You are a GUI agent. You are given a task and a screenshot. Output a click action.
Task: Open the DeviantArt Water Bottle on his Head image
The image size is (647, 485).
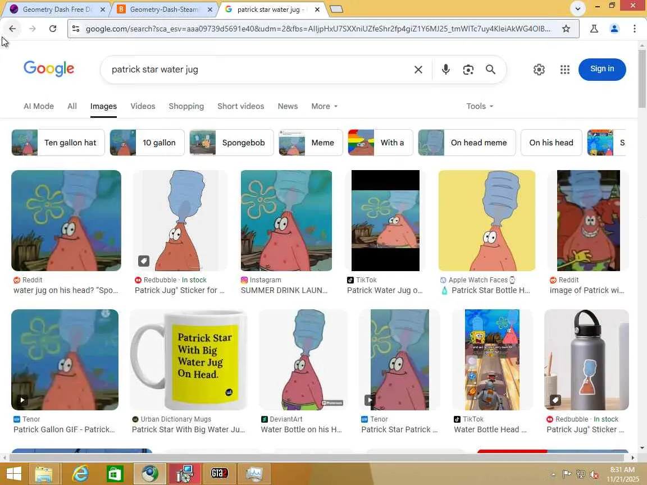click(x=303, y=360)
